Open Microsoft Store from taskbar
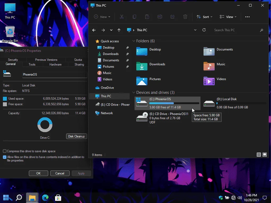This screenshot has height=203, width=271. coord(58,198)
